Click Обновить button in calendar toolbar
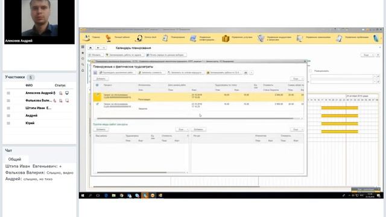Screen dimensions: 386x217 (x=95, y=55)
